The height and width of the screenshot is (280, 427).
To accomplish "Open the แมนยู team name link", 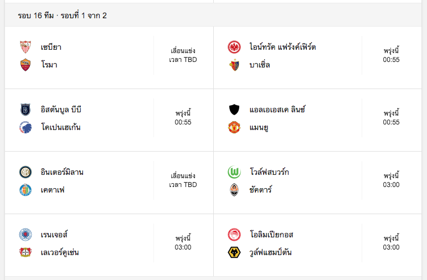I will click(259, 127).
